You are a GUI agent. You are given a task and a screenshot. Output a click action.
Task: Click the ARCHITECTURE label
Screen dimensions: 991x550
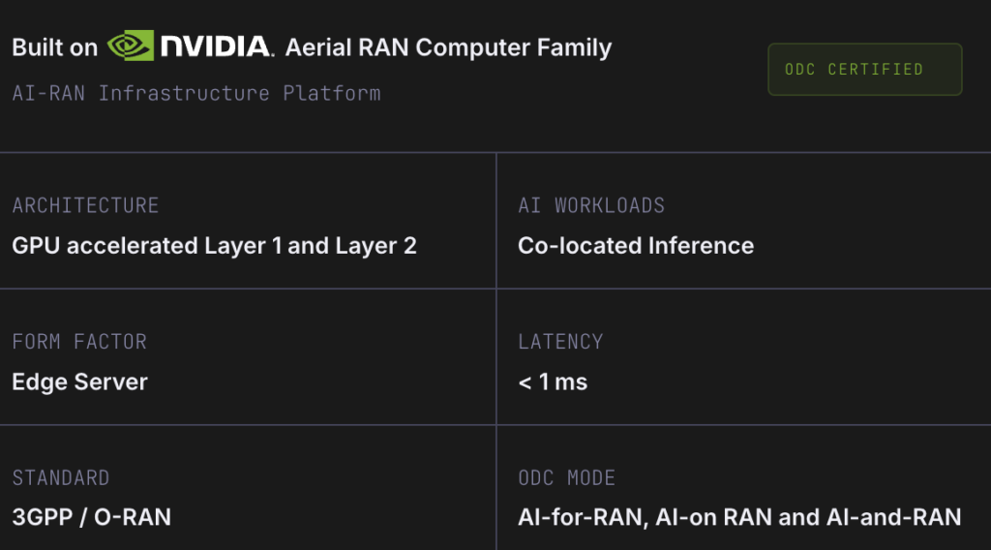pos(85,205)
